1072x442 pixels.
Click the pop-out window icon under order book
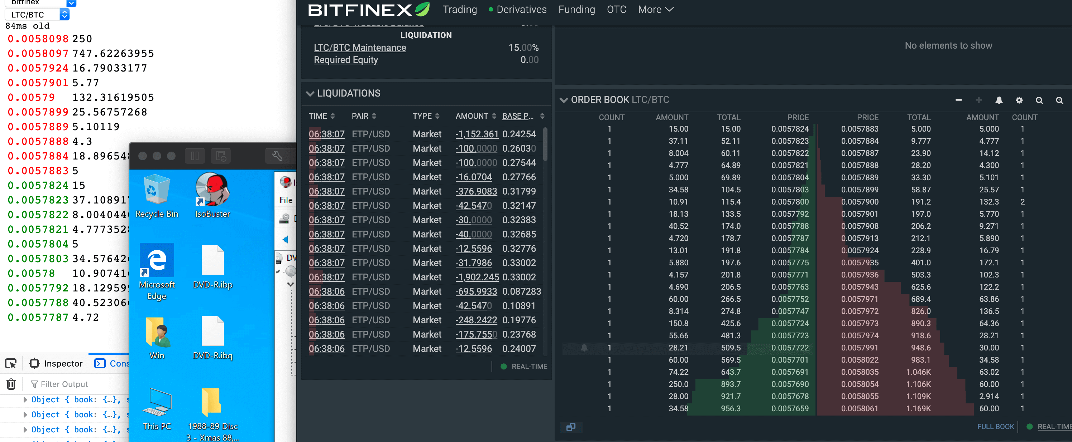tap(571, 427)
